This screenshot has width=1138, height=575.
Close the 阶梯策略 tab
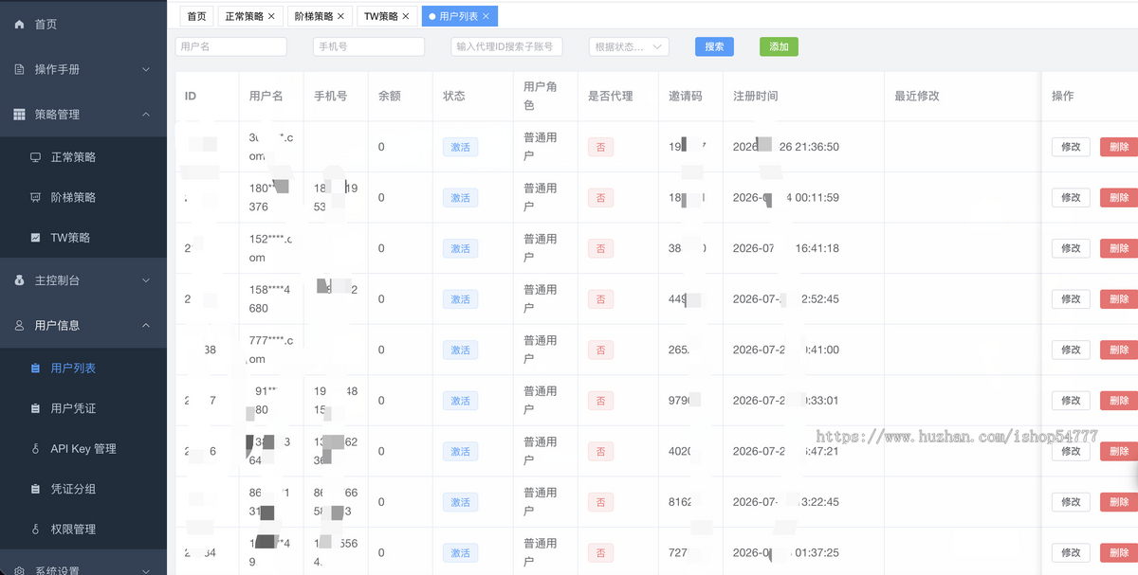pos(341,16)
